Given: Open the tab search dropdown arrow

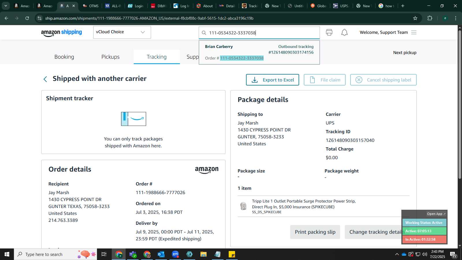Looking at the screenshot, I should 5,6.
